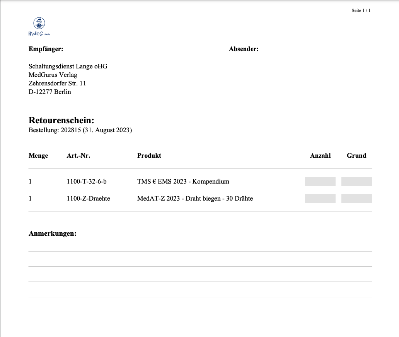
Task: Click 'Schaltungsdienst Lange oHG' text
Action: point(68,66)
